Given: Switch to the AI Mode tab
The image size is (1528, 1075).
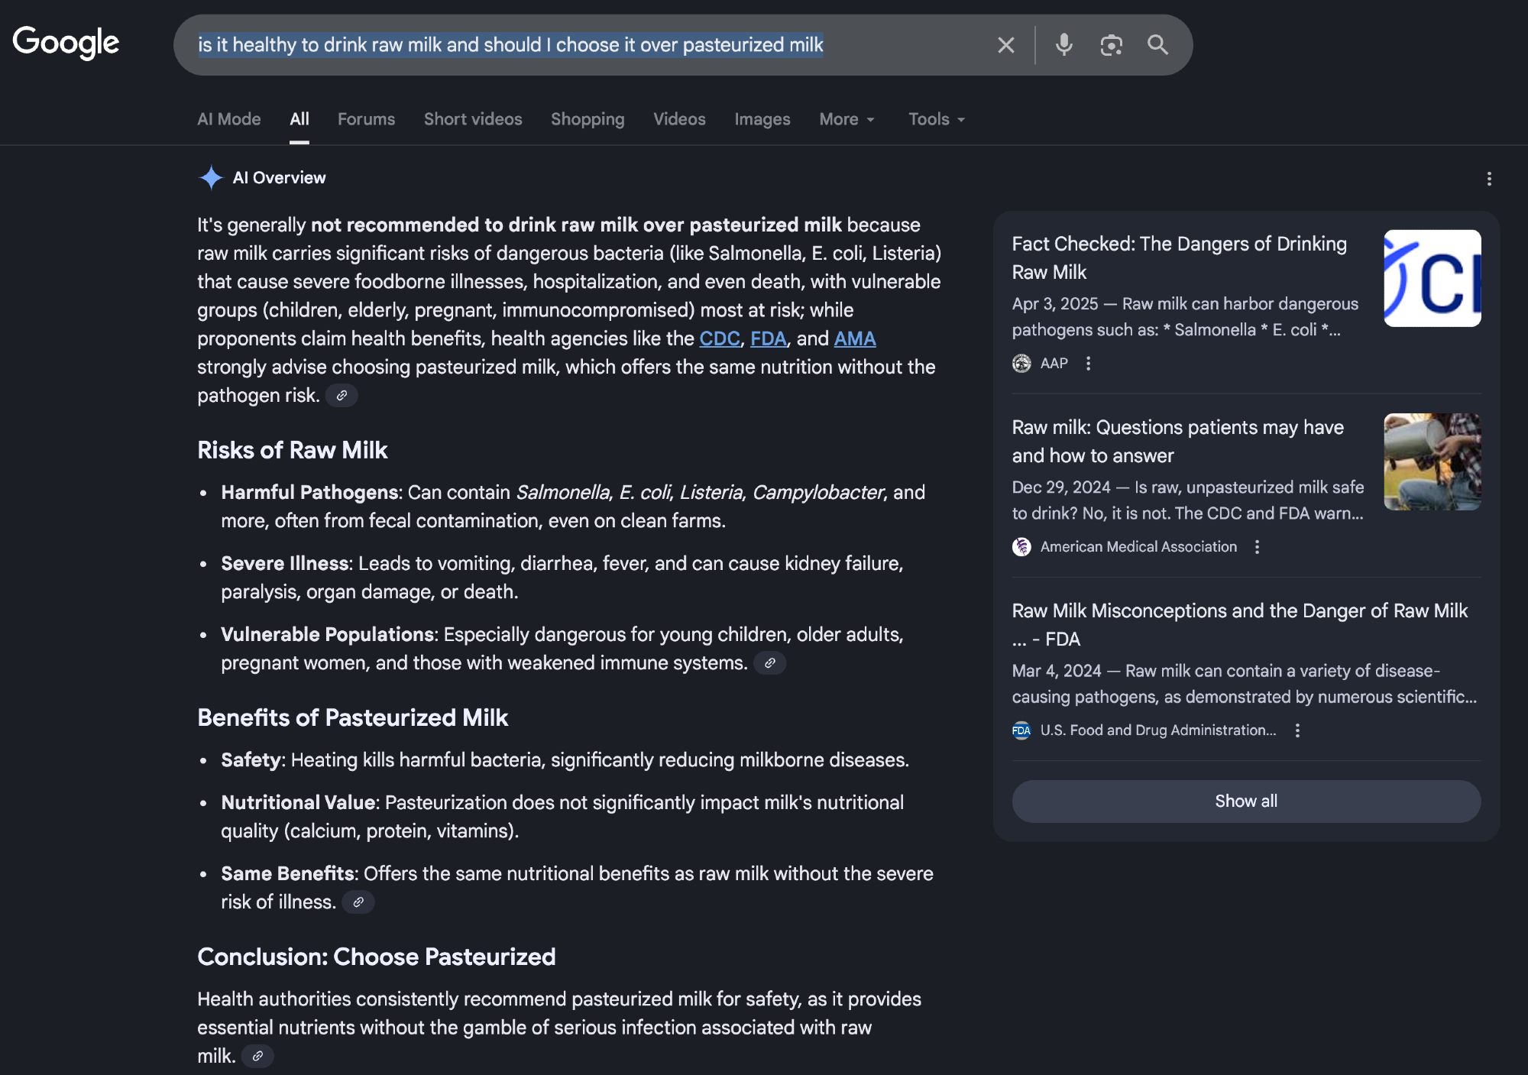Looking at the screenshot, I should [x=228, y=119].
